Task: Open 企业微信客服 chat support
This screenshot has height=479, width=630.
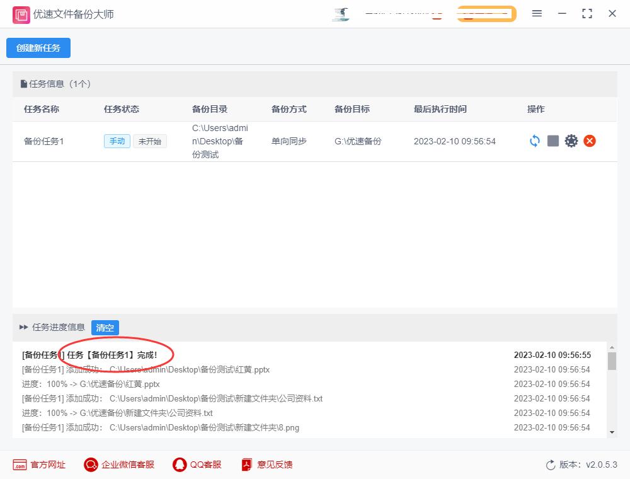Action: 119,465
